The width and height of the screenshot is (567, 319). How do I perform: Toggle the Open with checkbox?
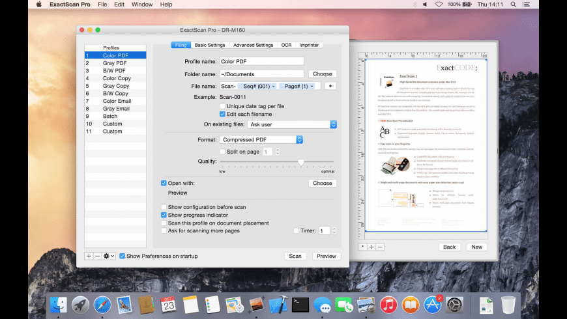click(164, 183)
